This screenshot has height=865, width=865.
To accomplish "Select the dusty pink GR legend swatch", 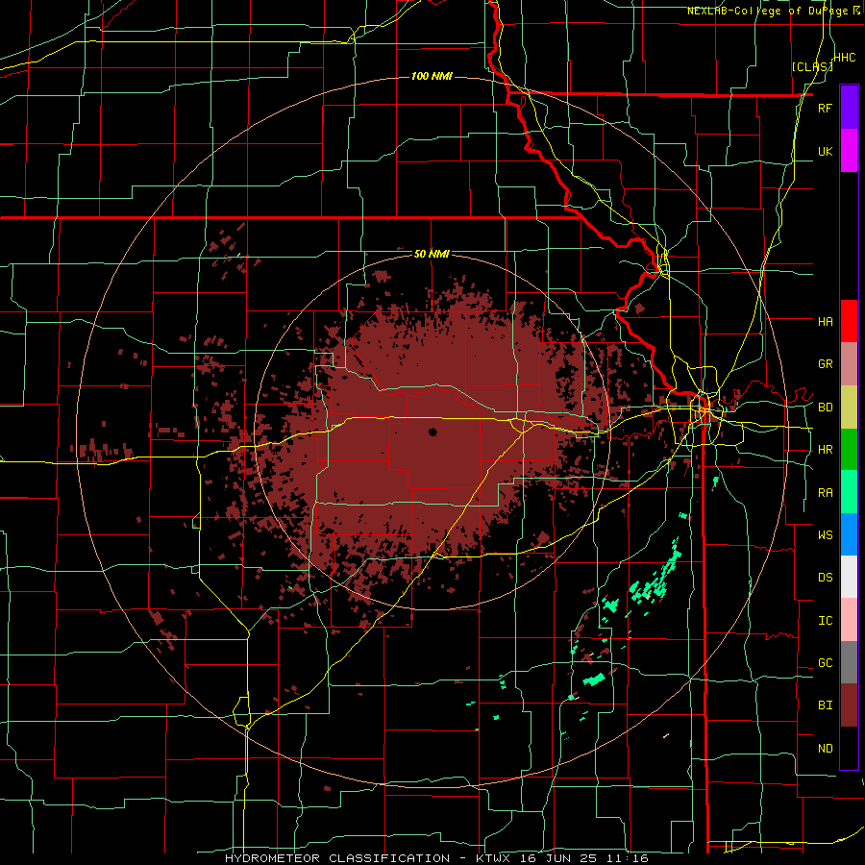I will pyautogui.click(x=849, y=364).
